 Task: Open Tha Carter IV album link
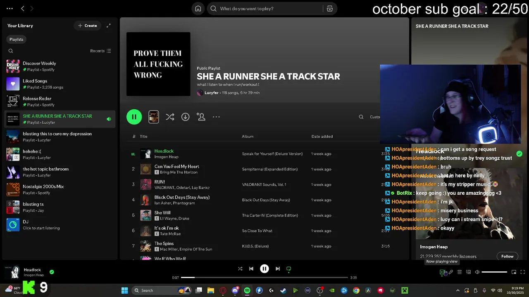point(270,215)
